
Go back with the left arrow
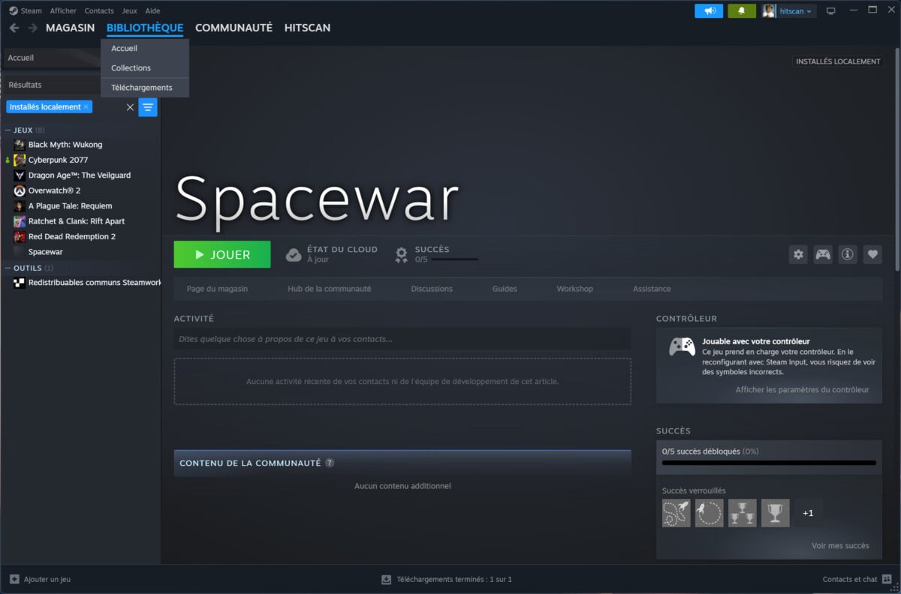(x=14, y=28)
